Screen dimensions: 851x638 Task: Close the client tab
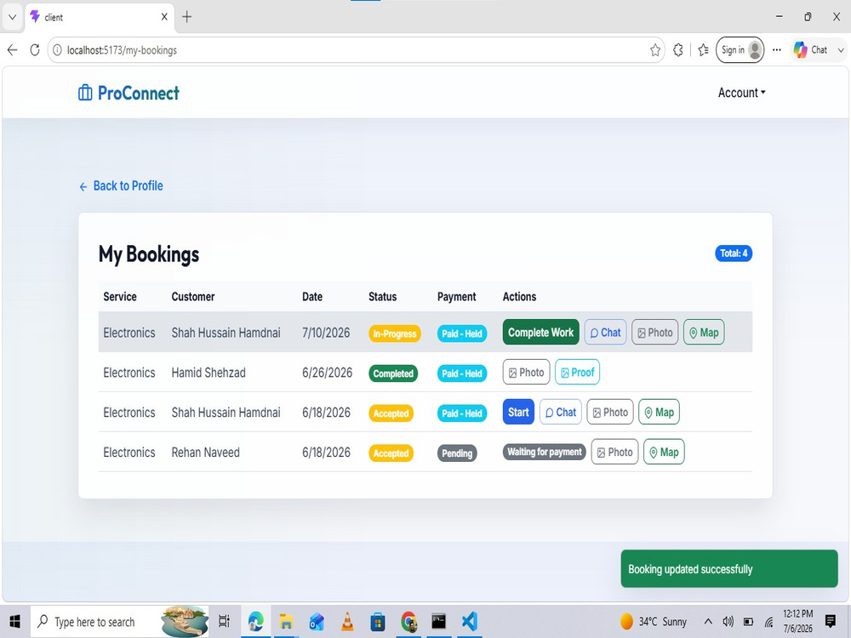point(164,17)
